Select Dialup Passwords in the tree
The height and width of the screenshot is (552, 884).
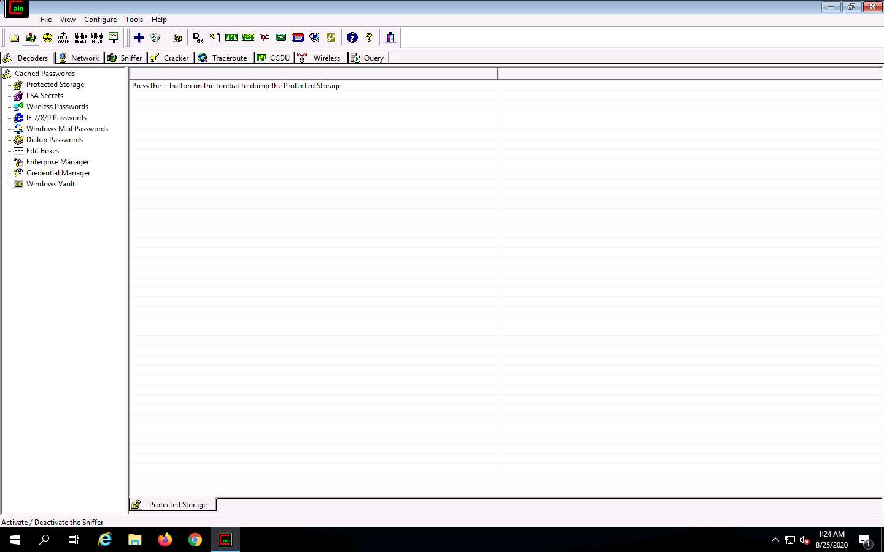click(55, 140)
